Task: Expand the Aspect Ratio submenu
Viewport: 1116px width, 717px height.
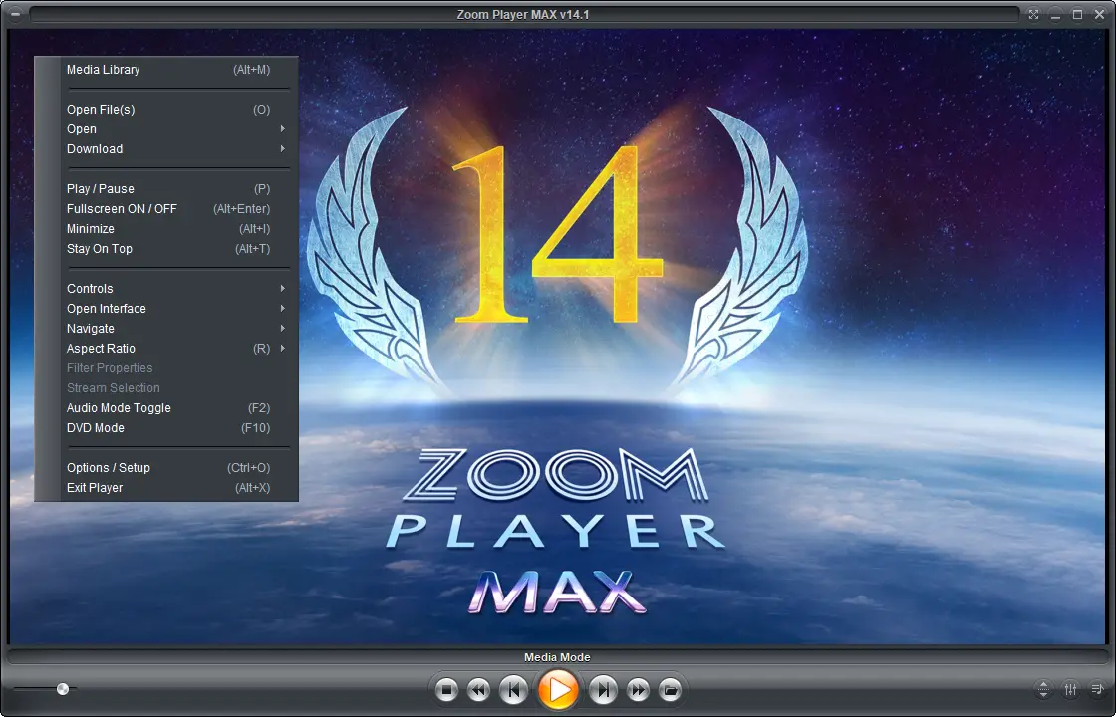Action: tap(168, 349)
